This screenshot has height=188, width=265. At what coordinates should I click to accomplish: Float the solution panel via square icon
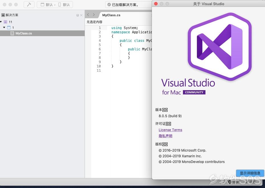(78, 15)
